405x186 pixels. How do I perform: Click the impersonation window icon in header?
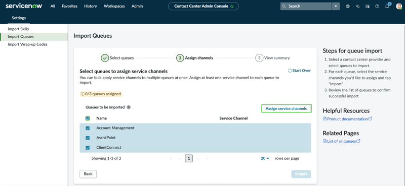(x=368, y=7)
